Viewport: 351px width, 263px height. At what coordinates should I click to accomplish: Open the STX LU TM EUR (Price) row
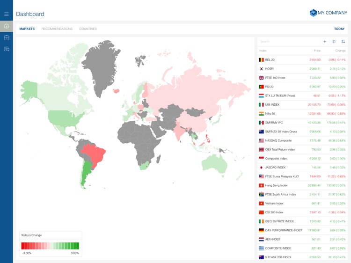[x=302, y=95]
